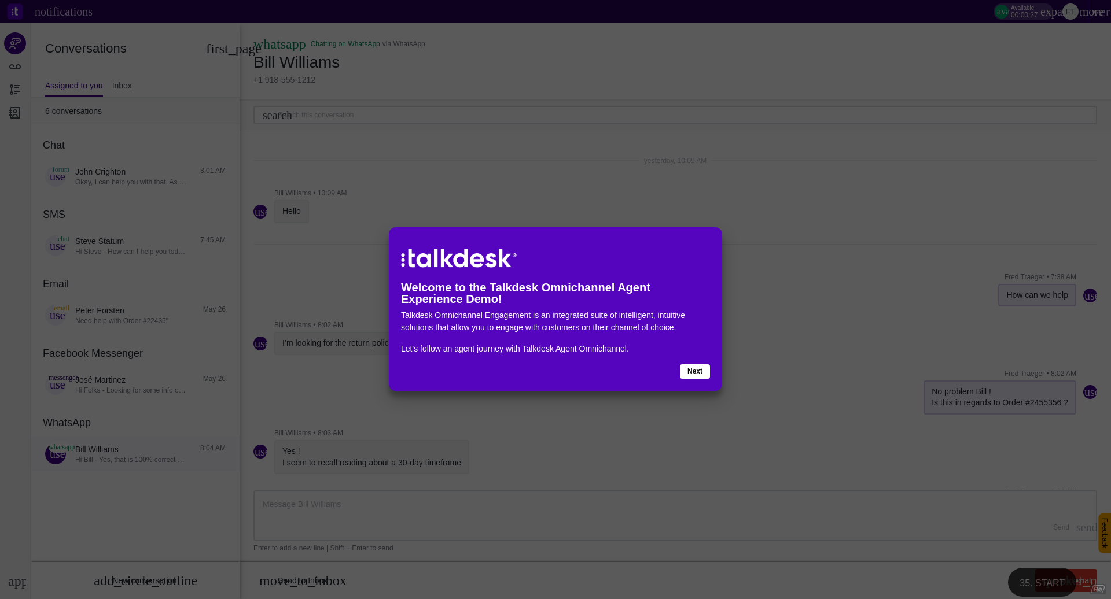
Task: Click the Talkdesk logo in top bar
Action: (15, 12)
